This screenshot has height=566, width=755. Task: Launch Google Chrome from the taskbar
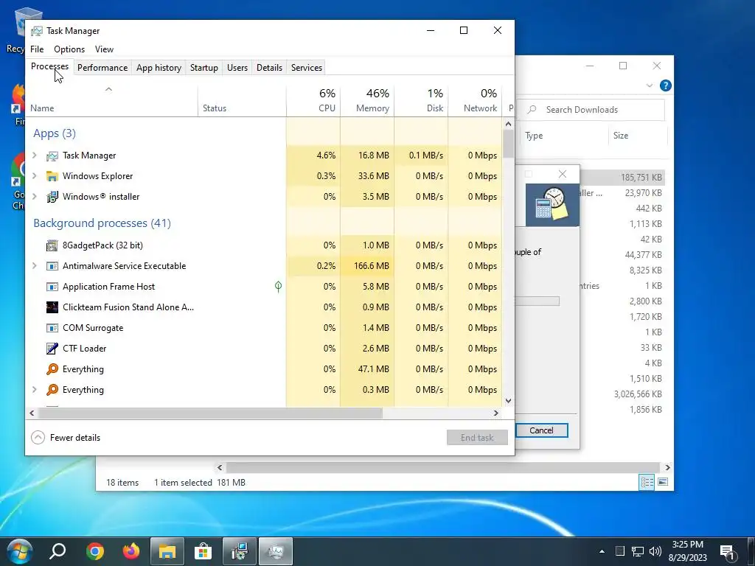coord(95,551)
